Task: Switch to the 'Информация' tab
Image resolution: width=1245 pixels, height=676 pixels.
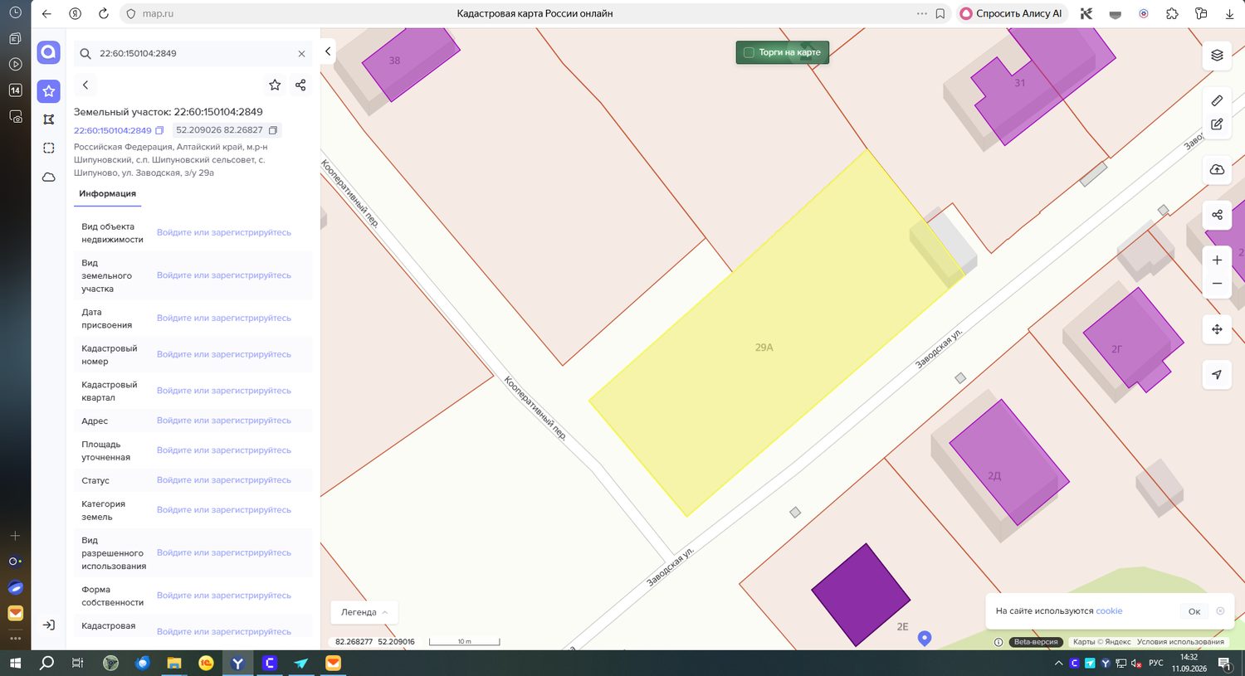Action: tap(107, 193)
